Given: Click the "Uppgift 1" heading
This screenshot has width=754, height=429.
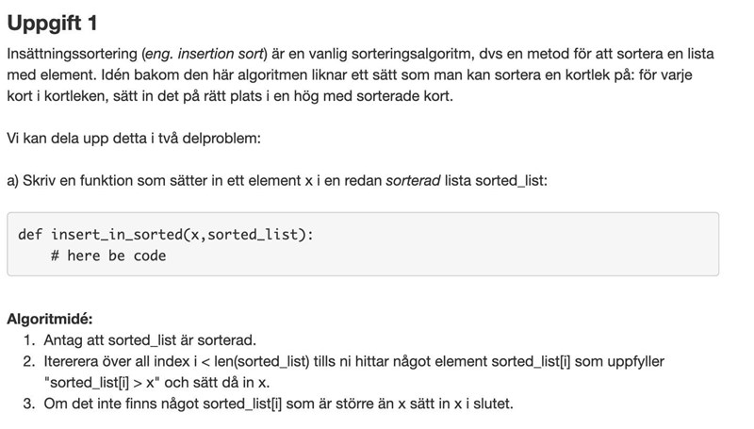Looking at the screenshot, I should 52,23.
